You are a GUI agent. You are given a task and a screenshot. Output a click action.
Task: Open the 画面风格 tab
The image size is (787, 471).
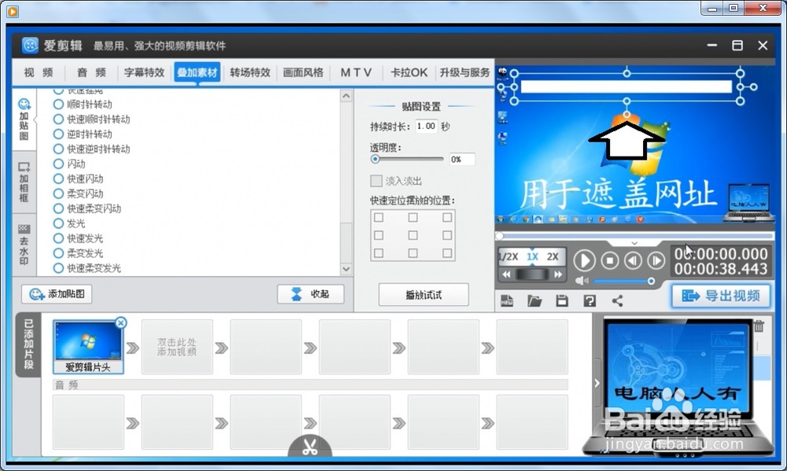(303, 72)
